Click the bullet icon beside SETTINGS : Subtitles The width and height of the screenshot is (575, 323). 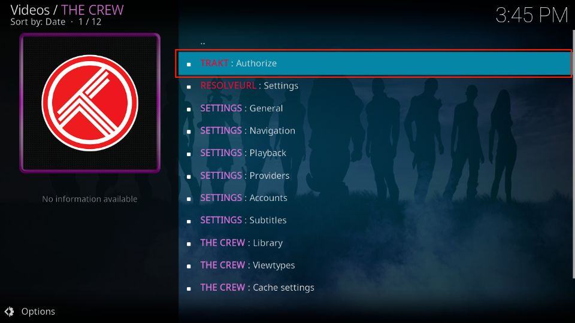pyautogui.click(x=189, y=221)
